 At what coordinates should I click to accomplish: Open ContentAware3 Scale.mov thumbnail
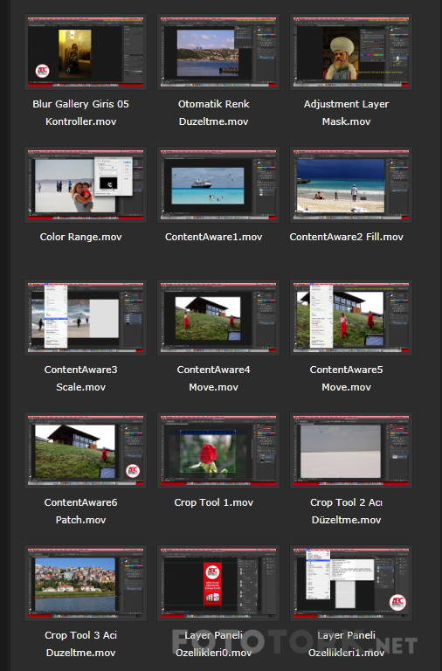click(86, 317)
